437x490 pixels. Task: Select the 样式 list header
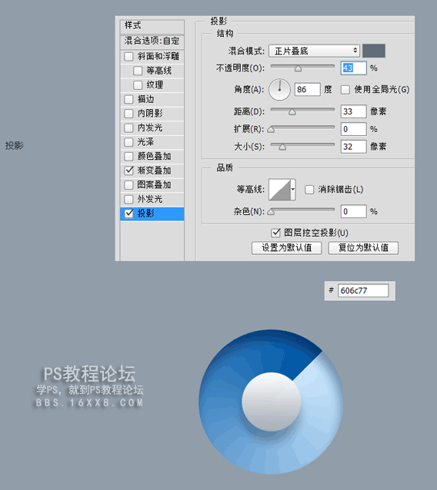[x=152, y=26]
